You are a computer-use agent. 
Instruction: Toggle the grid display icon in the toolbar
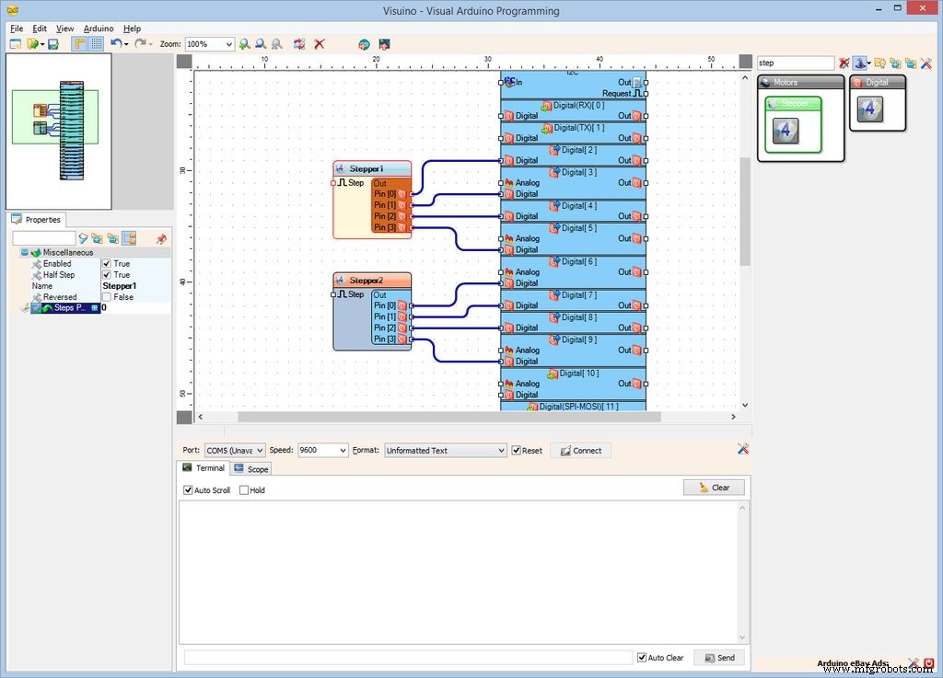(x=96, y=44)
